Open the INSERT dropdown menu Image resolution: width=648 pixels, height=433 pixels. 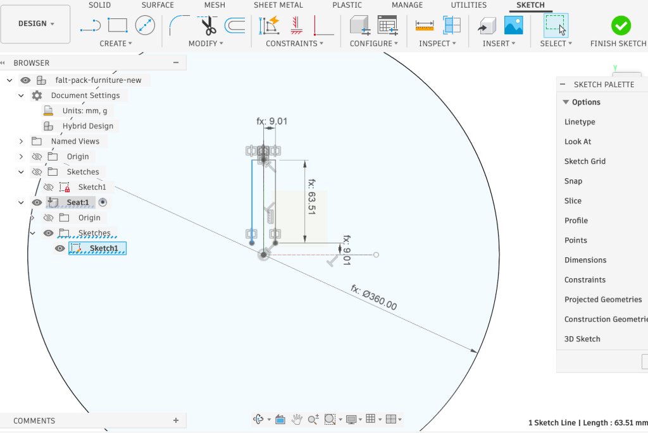tap(499, 44)
